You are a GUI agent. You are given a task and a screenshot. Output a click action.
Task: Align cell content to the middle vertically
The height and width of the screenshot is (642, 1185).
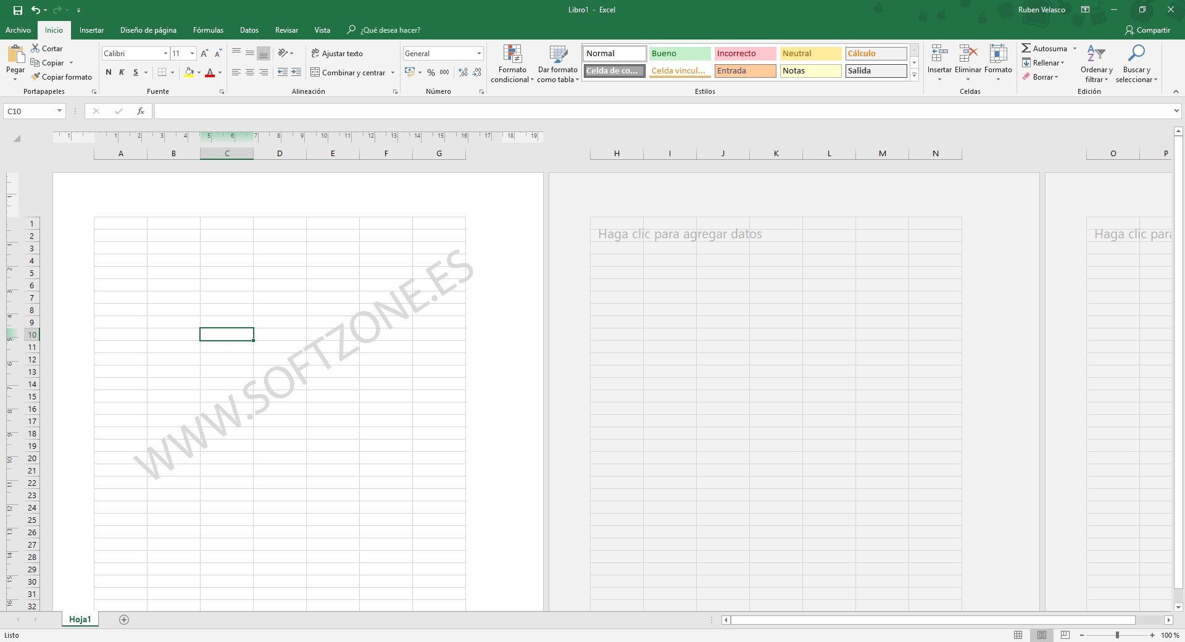[250, 53]
